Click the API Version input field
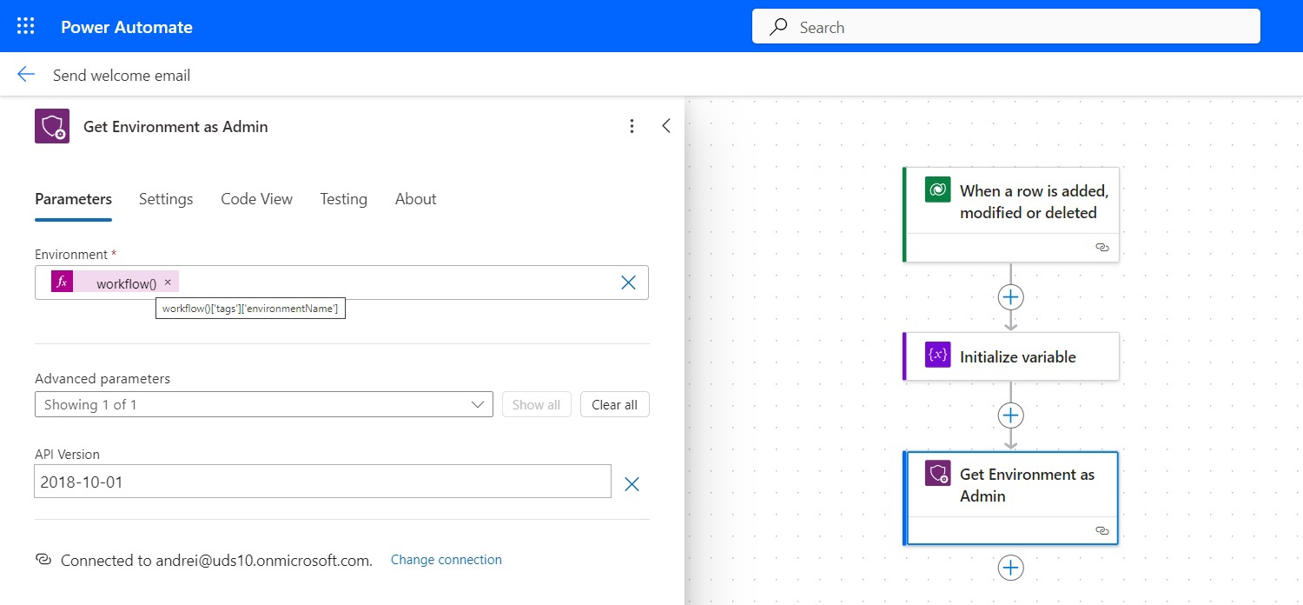Image resolution: width=1303 pixels, height=605 pixels. tap(322, 482)
